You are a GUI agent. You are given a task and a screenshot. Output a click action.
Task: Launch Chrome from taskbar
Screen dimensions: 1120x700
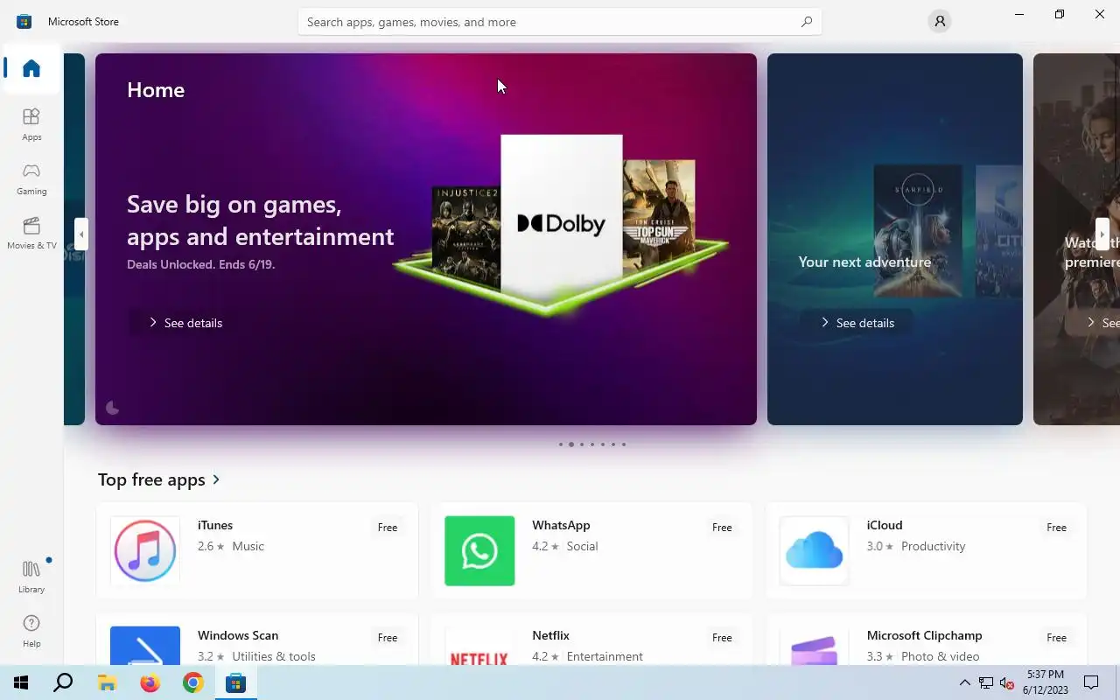pos(192,682)
